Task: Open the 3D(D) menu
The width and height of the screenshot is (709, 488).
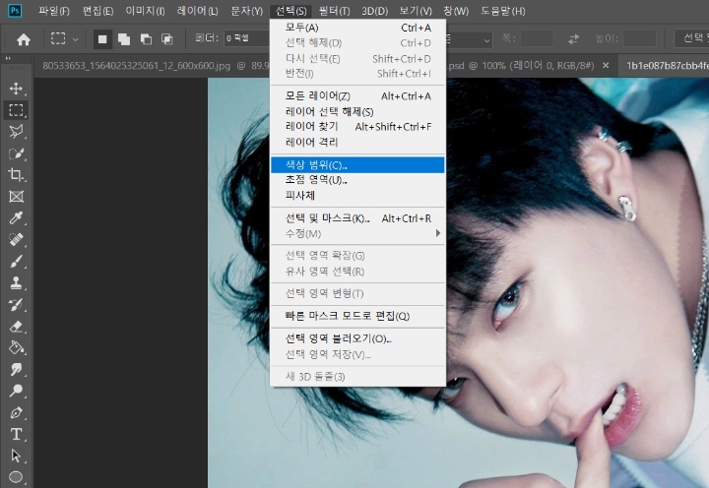Action: (374, 11)
